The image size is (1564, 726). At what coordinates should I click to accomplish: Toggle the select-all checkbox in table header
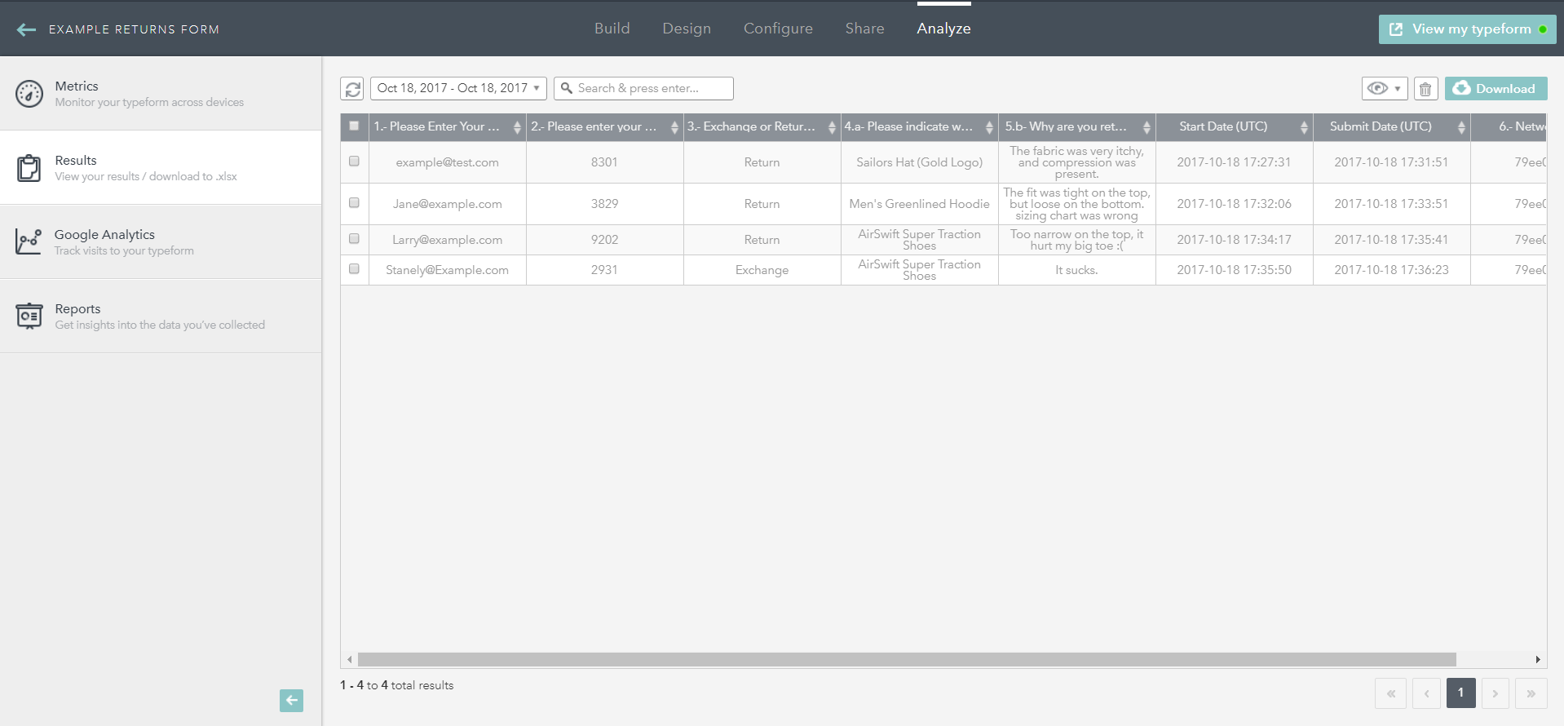[x=354, y=126]
